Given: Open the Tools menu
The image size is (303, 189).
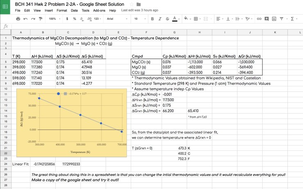Looking at the screenshot, I should (x=86, y=10).
